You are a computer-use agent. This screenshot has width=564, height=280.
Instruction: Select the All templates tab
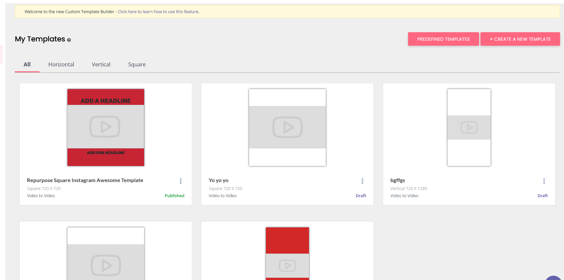pos(27,64)
